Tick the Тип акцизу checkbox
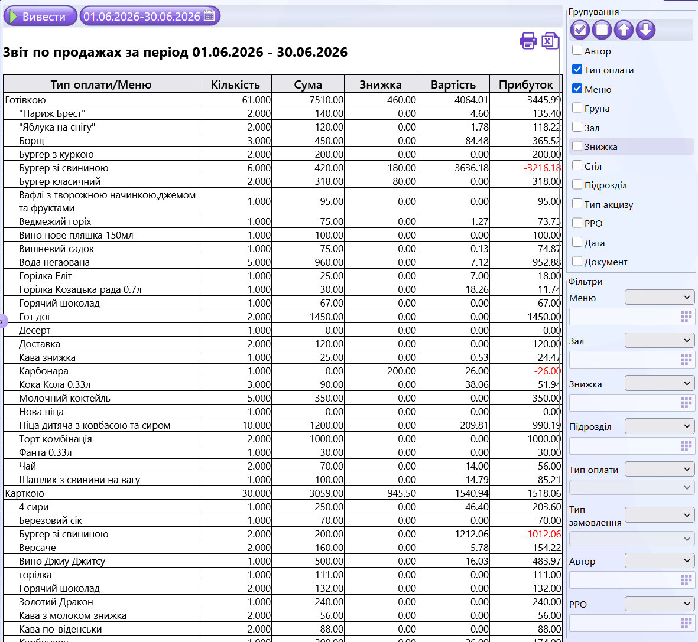The image size is (698, 642). tap(577, 204)
